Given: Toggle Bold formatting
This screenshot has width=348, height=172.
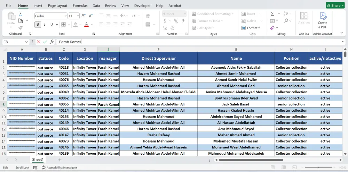Looking at the screenshot, I should [38, 24].
